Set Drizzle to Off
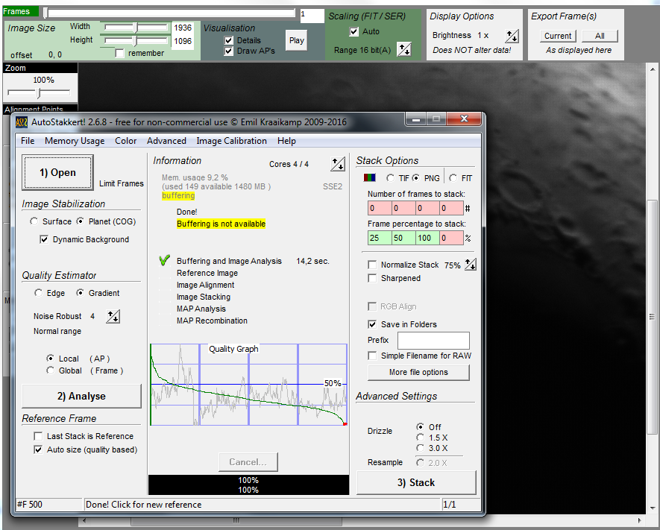660x530 pixels. pyautogui.click(x=420, y=427)
